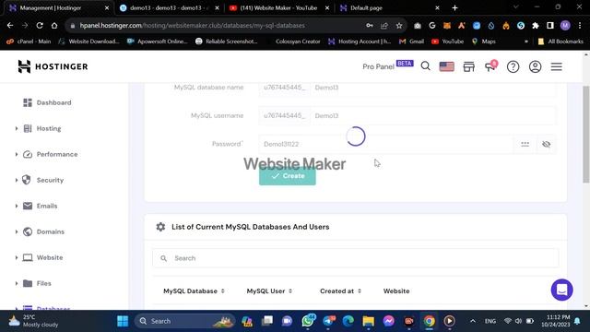590x332 pixels.
Task: Open File Explorer from taskbar
Action: pyautogui.click(x=369, y=321)
